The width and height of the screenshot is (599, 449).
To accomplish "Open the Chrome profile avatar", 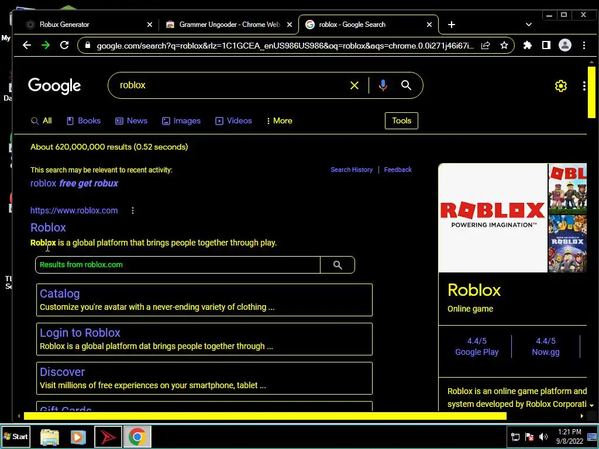I will tap(565, 46).
